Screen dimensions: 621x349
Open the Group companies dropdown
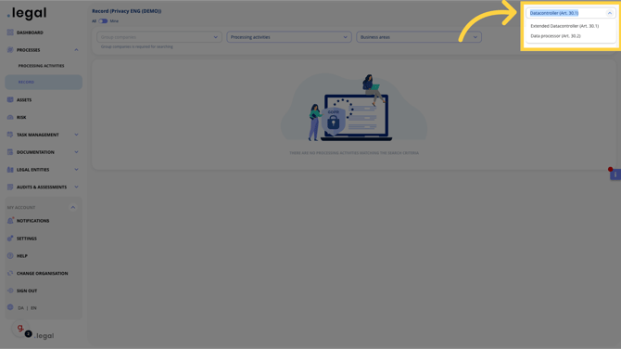(159, 37)
